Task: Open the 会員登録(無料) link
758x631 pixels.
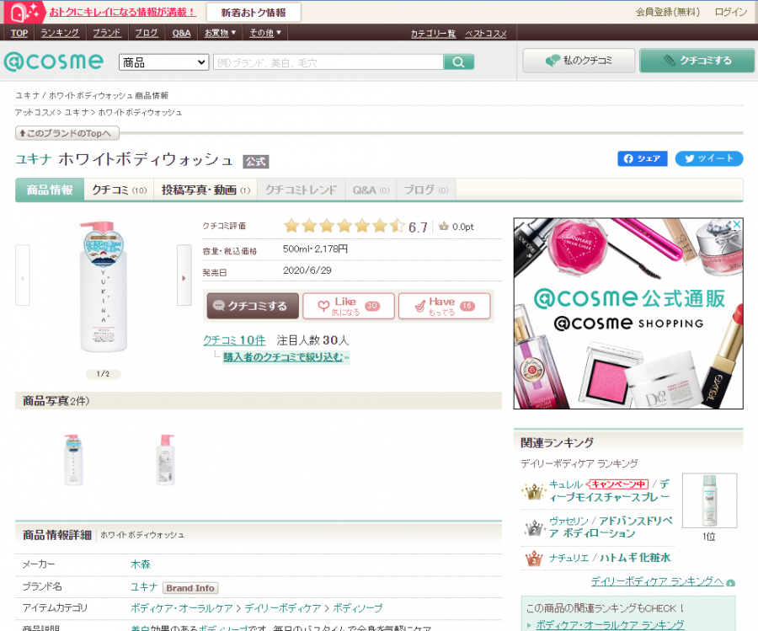Action: pos(668,12)
